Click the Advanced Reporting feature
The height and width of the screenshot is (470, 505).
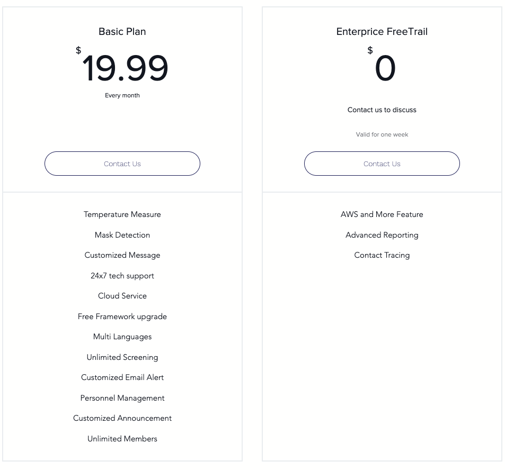click(x=382, y=235)
